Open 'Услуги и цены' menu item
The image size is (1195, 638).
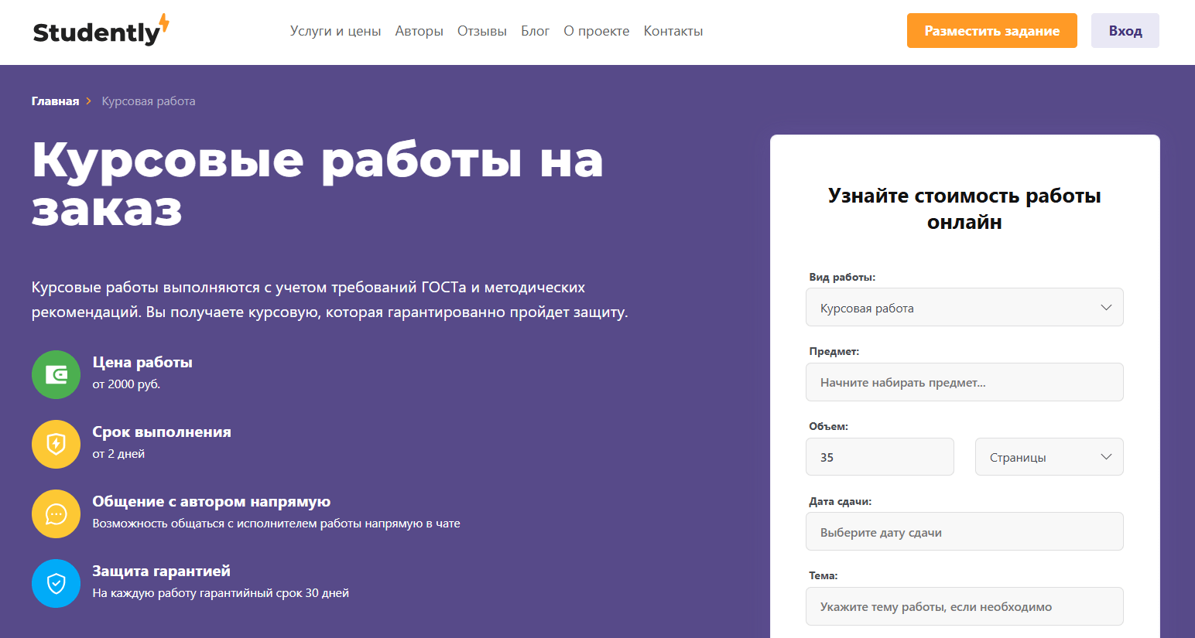(x=335, y=31)
